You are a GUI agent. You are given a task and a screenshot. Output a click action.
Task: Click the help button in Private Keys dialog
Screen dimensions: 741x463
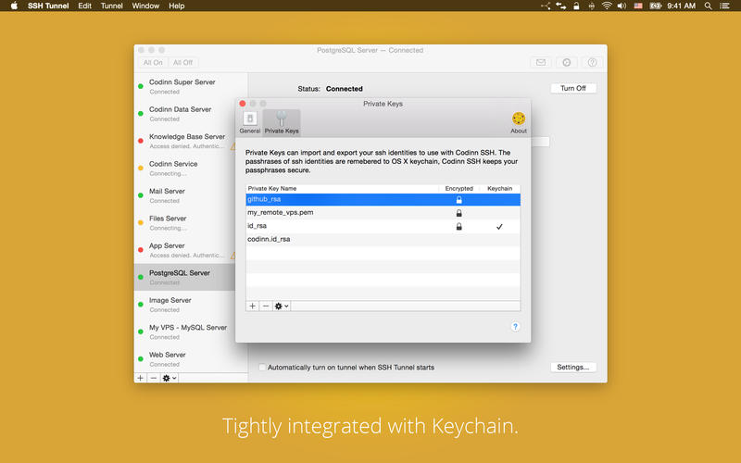516,326
